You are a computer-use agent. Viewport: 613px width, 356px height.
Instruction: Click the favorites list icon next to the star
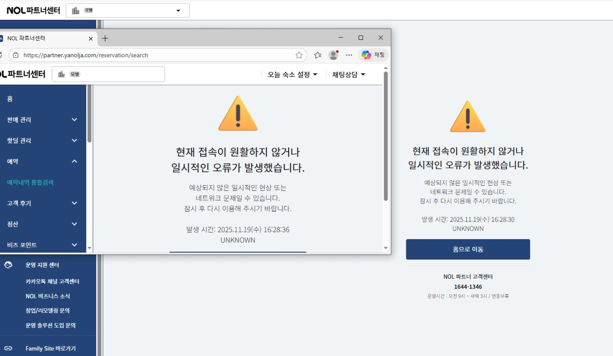pos(317,55)
